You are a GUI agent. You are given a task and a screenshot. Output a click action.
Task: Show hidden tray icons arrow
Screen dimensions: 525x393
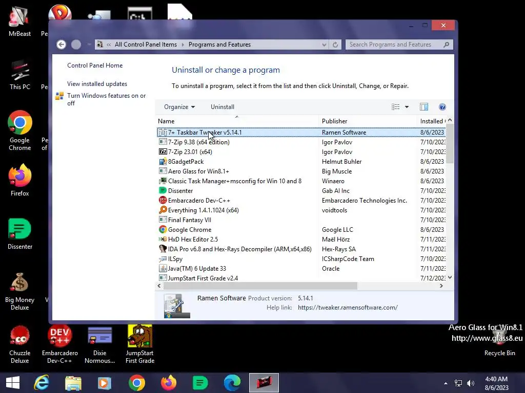tap(446, 383)
